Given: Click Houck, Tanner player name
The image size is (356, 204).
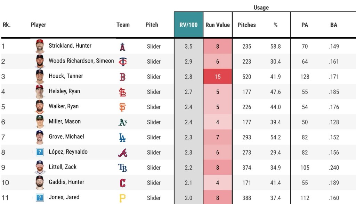Looking at the screenshot, I should (66, 76).
